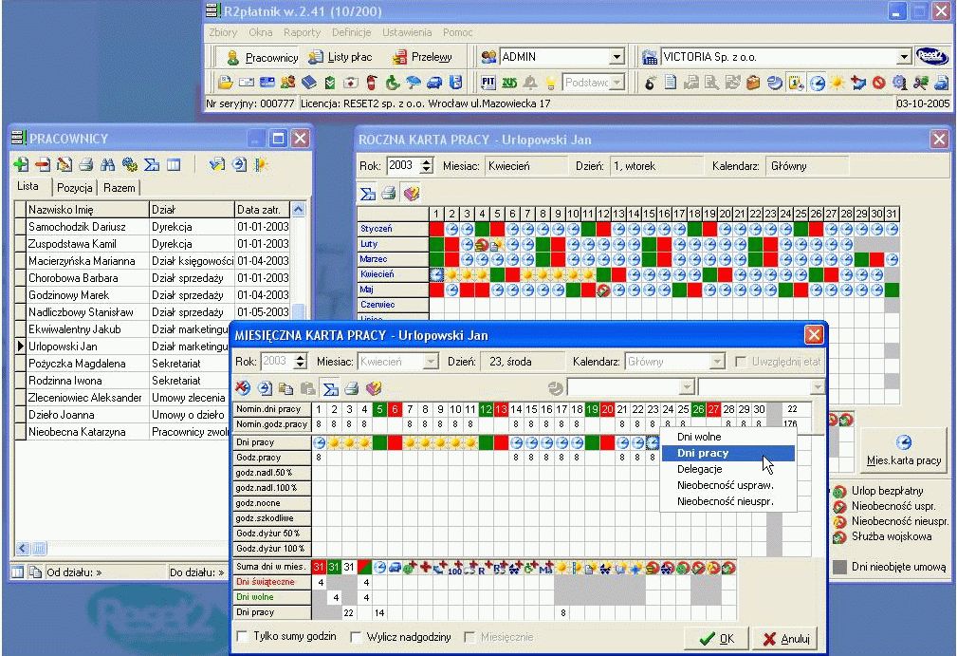
Task: Open the Podstawc dropdown in the toolbar
Action: tap(617, 82)
